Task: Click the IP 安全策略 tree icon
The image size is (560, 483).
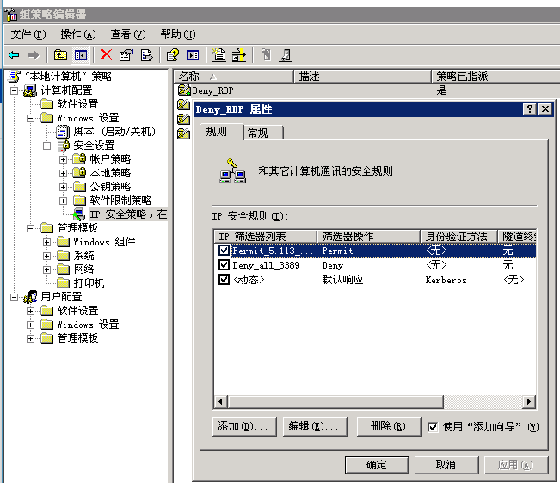Action: (x=79, y=214)
